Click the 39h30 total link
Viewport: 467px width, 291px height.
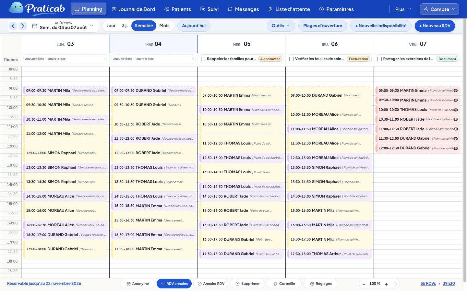pos(449,284)
